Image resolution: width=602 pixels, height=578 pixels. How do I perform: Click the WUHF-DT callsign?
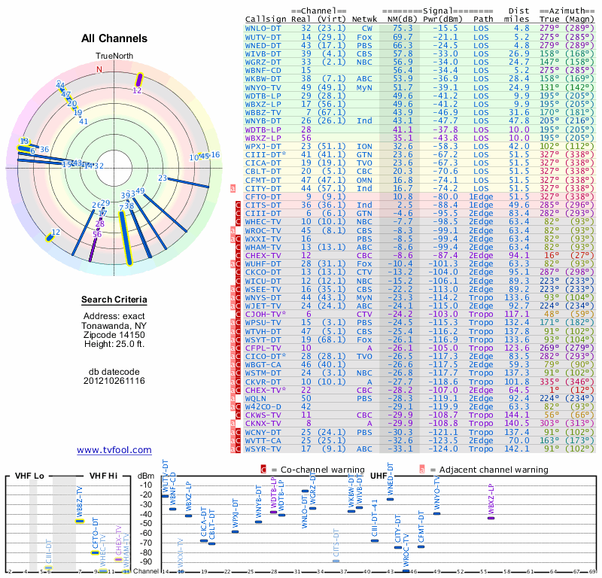click(x=263, y=264)
